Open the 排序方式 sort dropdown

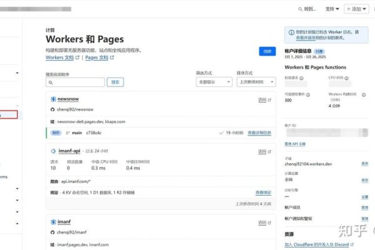pyautogui.click(x=256, y=82)
